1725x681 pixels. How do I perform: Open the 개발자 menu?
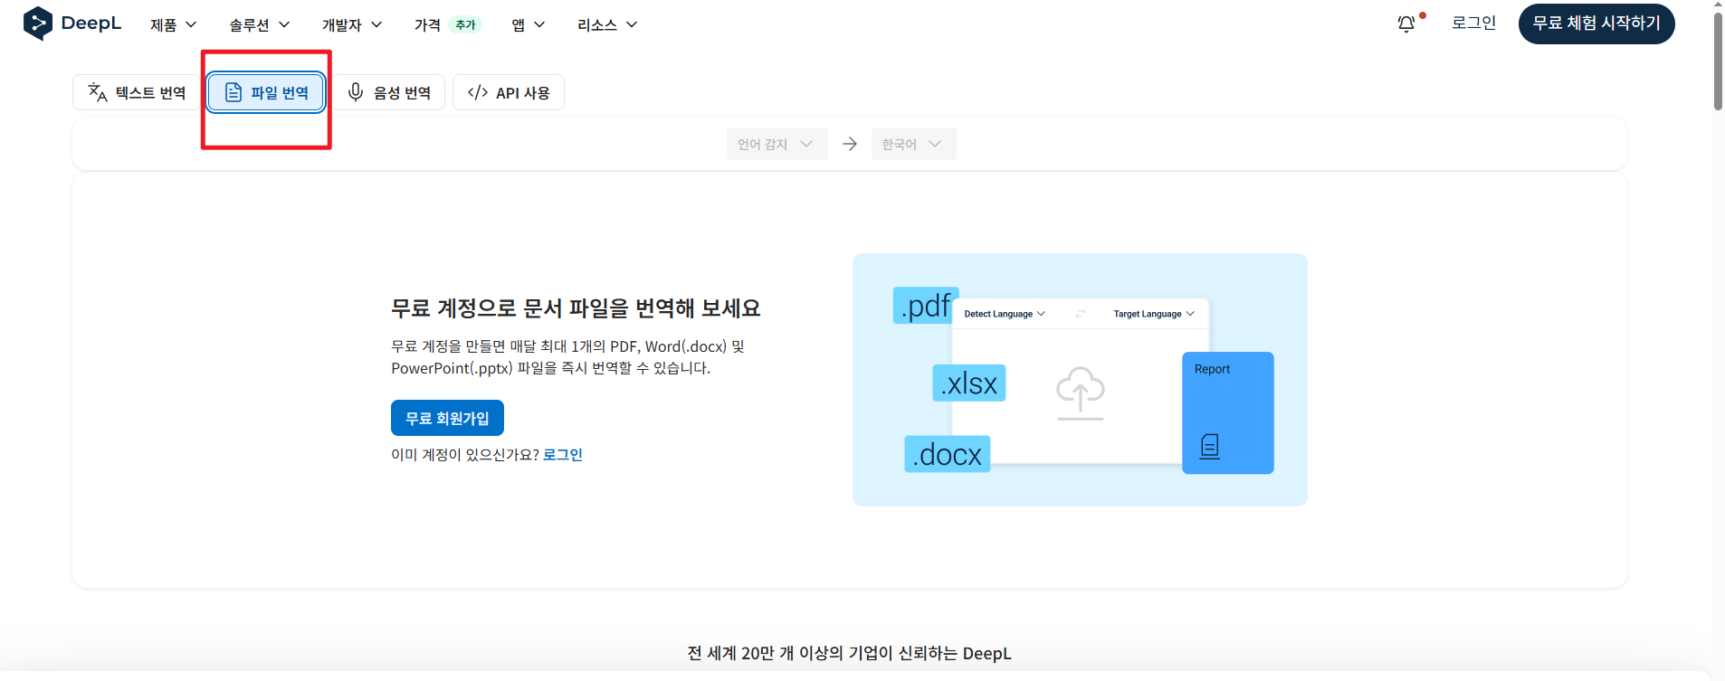pyautogui.click(x=352, y=24)
